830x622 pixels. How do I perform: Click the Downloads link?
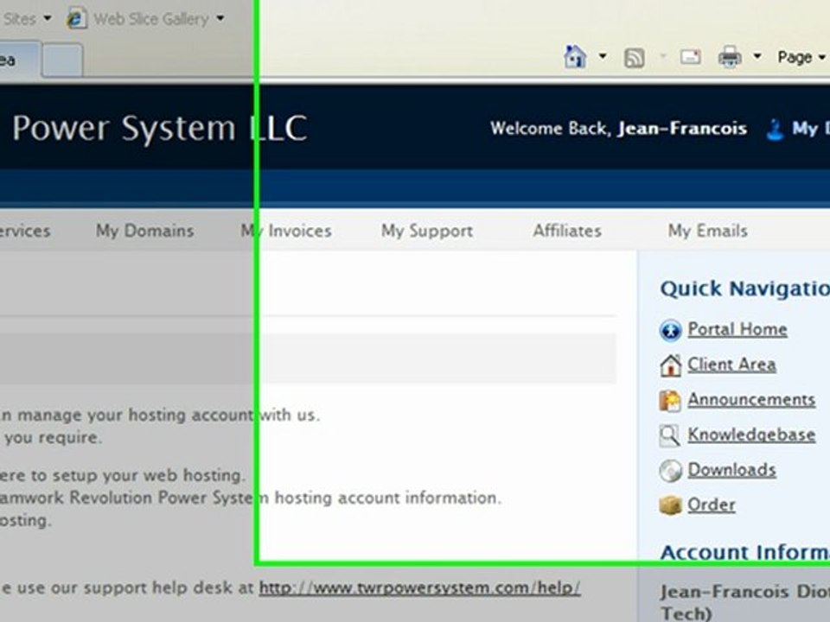click(x=731, y=470)
